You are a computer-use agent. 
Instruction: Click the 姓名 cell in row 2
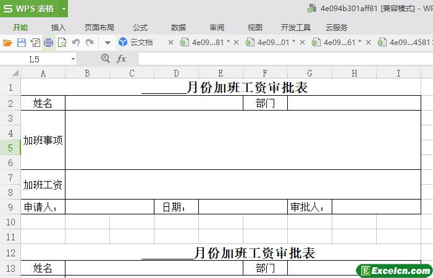43,103
